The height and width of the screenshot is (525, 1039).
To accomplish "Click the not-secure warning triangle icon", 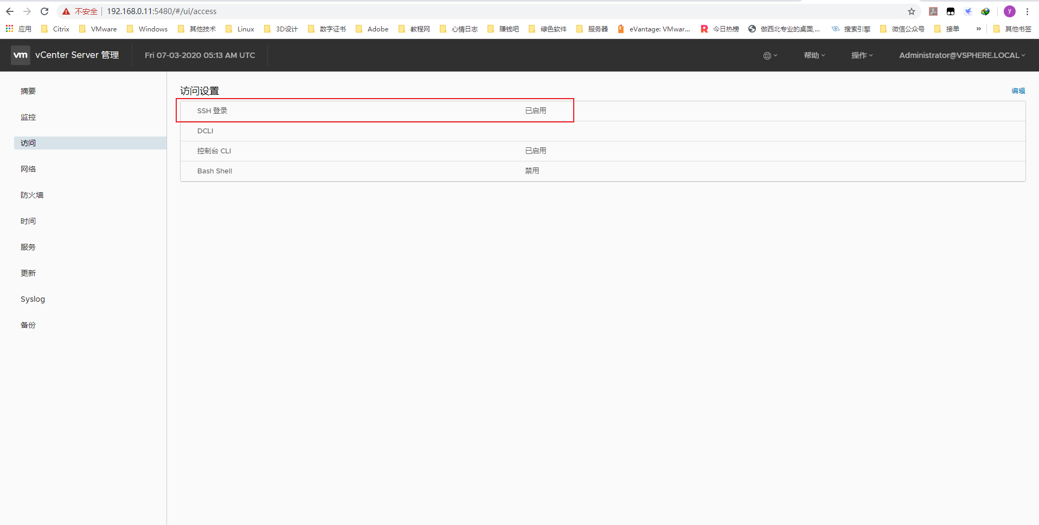I will click(66, 11).
